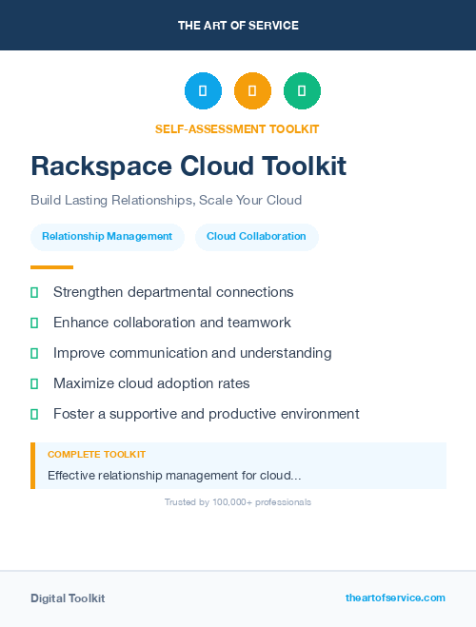
Task: Click THE ART OF SERVICE header title
Action: point(238,25)
